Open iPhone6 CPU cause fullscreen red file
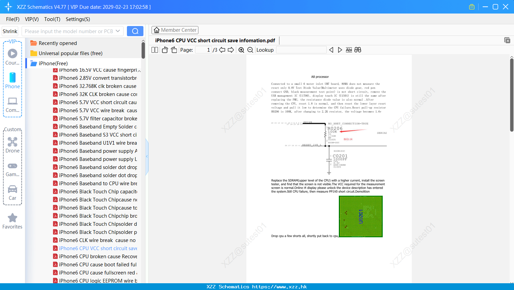 pyautogui.click(x=95, y=273)
